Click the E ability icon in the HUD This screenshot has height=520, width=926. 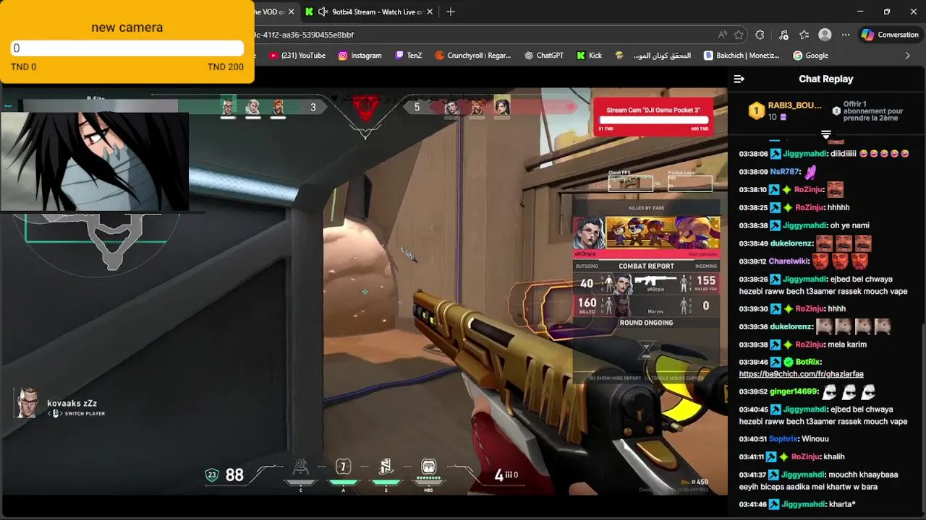[386, 467]
